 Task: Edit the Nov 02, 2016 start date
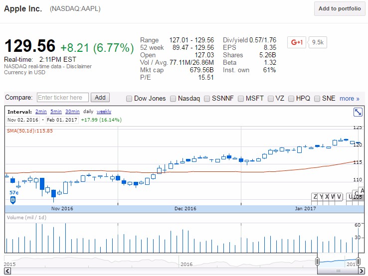pyautogui.click(x=23, y=120)
